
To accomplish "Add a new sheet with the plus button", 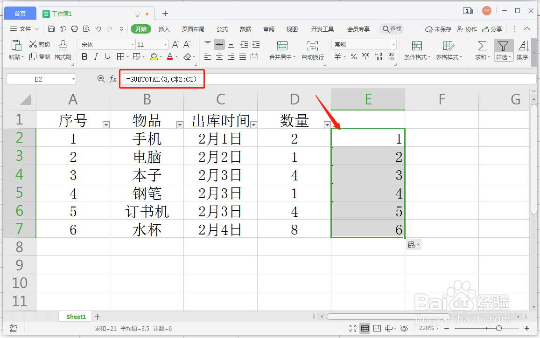I will (97, 317).
